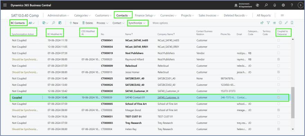Image resolution: width=305 pixels, height=136 pixels.
Task: Click the Synchronization Action column header
Action: click(23, 34)
